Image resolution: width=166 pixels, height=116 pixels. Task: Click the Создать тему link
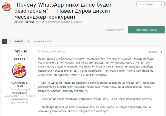(114, 30)
